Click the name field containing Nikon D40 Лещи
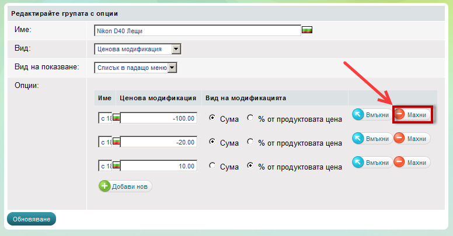Screen dimensions: 453x236 (197, 30)
